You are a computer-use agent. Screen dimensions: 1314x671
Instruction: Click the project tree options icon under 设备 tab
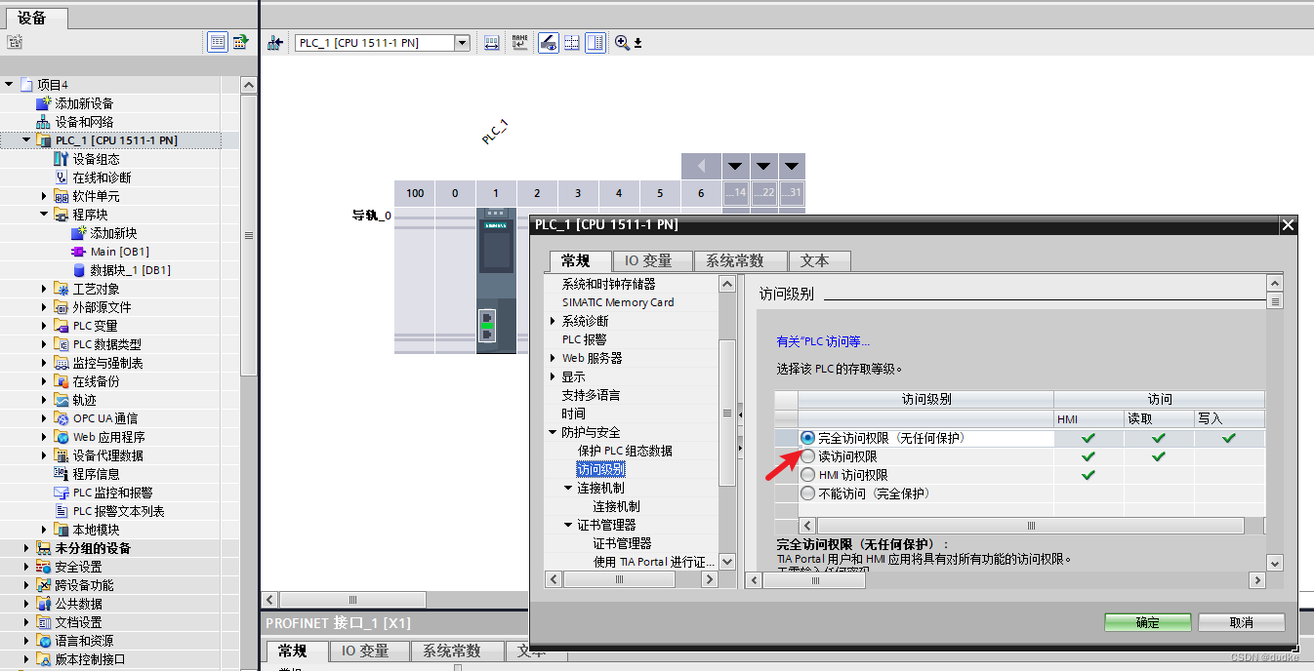coord(14,42)
